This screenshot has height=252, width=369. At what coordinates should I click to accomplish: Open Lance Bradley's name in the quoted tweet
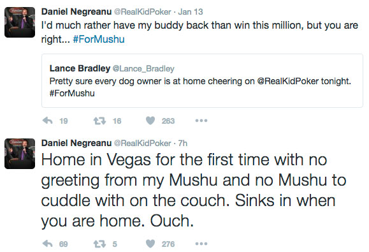pyautogui.click(x=80, y=68)
